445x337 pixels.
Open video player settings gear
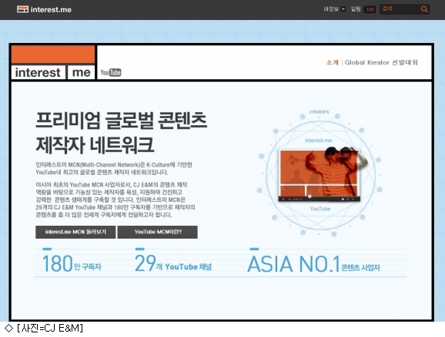tap(353, 199)
